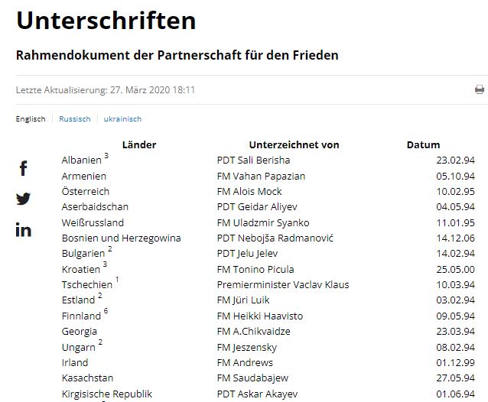Click the Datum column header
This screenshot has height=402, width=488.
(423, 144)
